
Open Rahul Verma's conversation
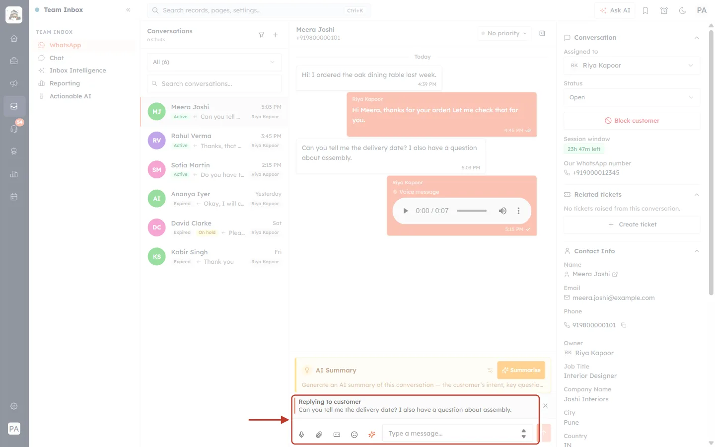[214, 141]
